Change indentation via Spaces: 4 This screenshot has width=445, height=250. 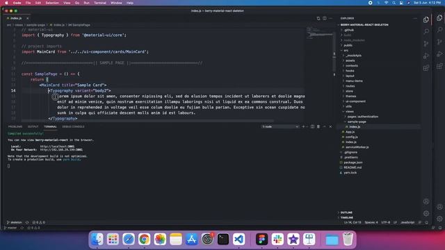click(371, 222)
